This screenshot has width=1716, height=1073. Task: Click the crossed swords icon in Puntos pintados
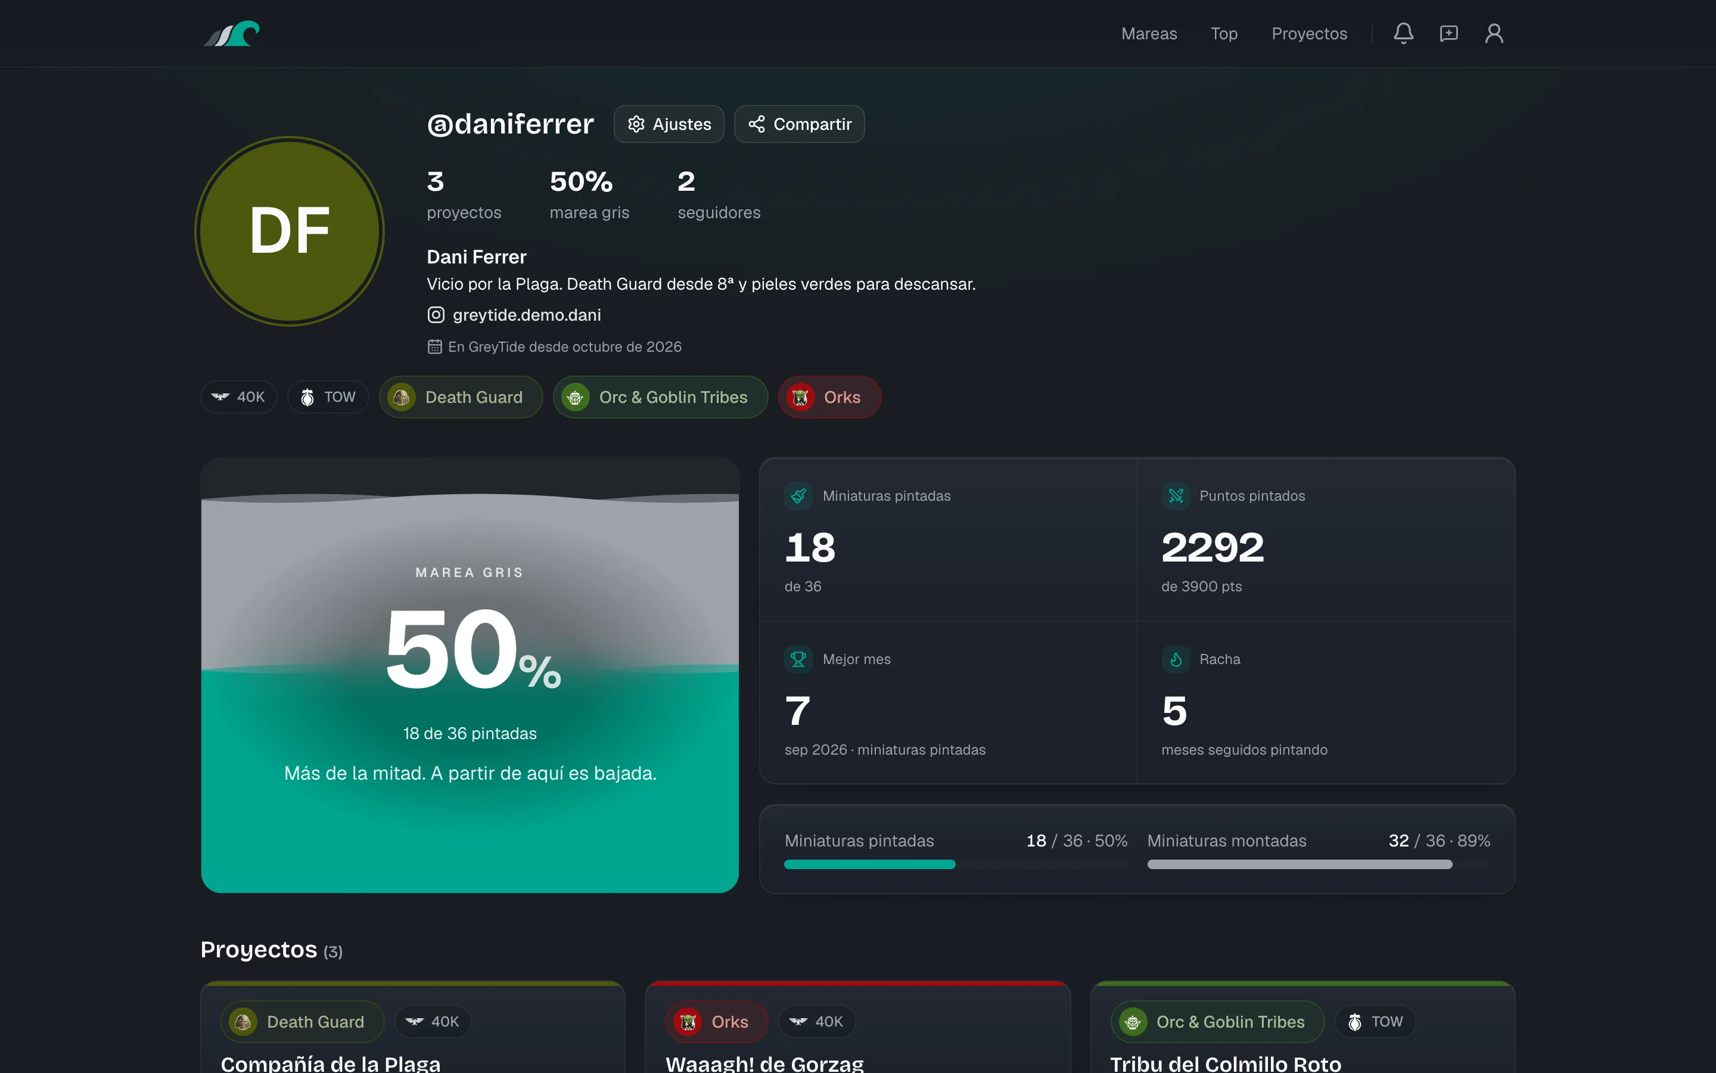[x=1176, y=495]
